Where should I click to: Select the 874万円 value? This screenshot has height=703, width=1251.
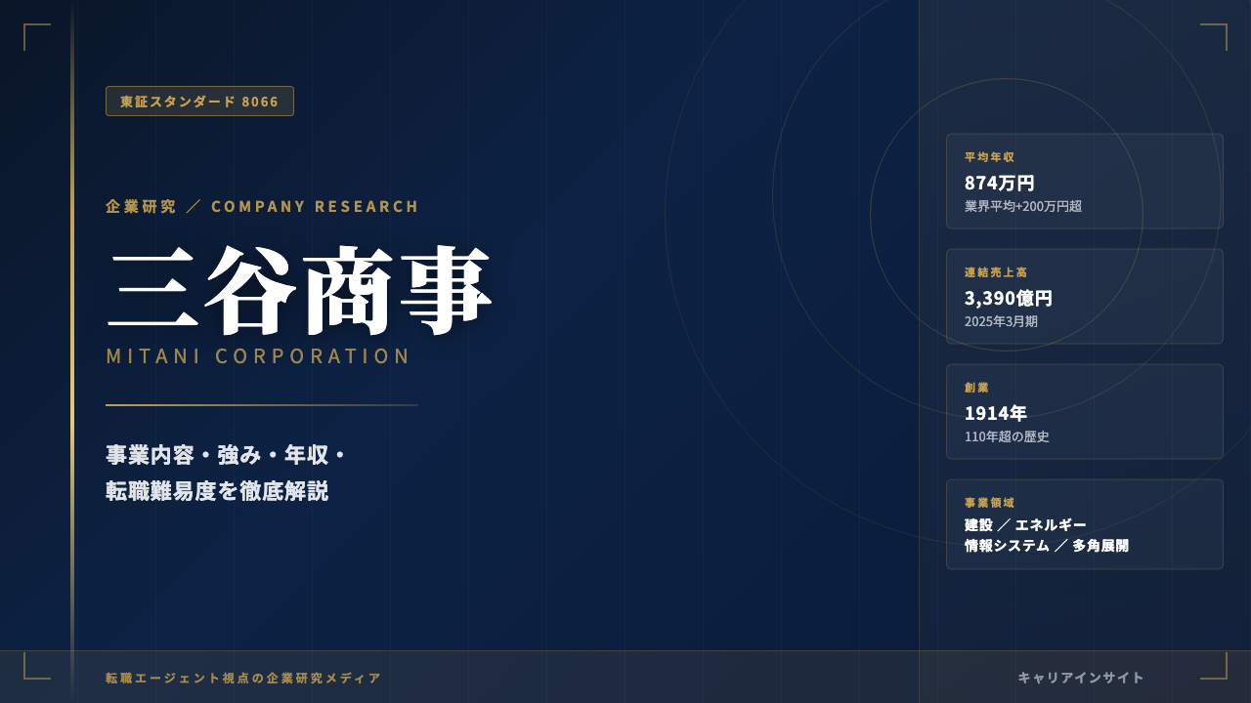[1000, 183]
